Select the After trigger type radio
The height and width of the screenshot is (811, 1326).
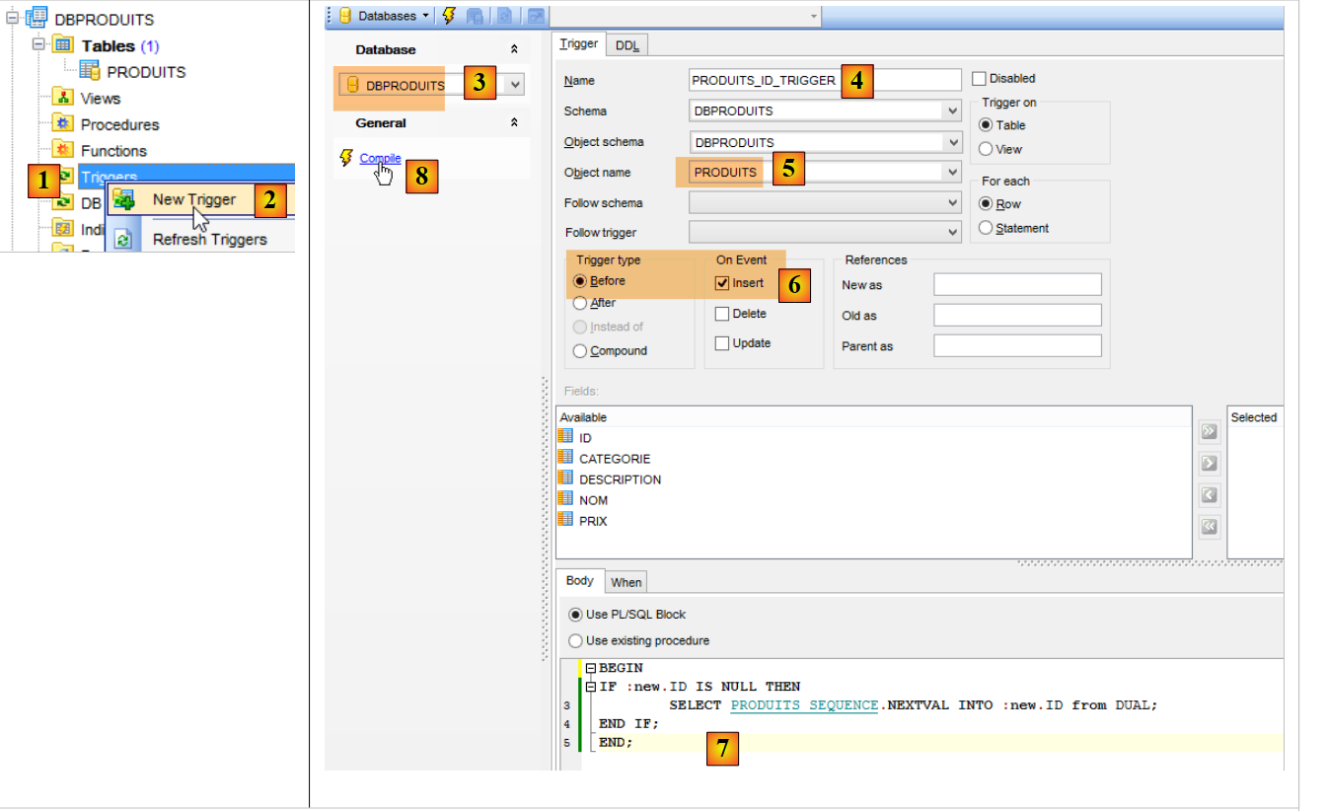tap(580, 303)
